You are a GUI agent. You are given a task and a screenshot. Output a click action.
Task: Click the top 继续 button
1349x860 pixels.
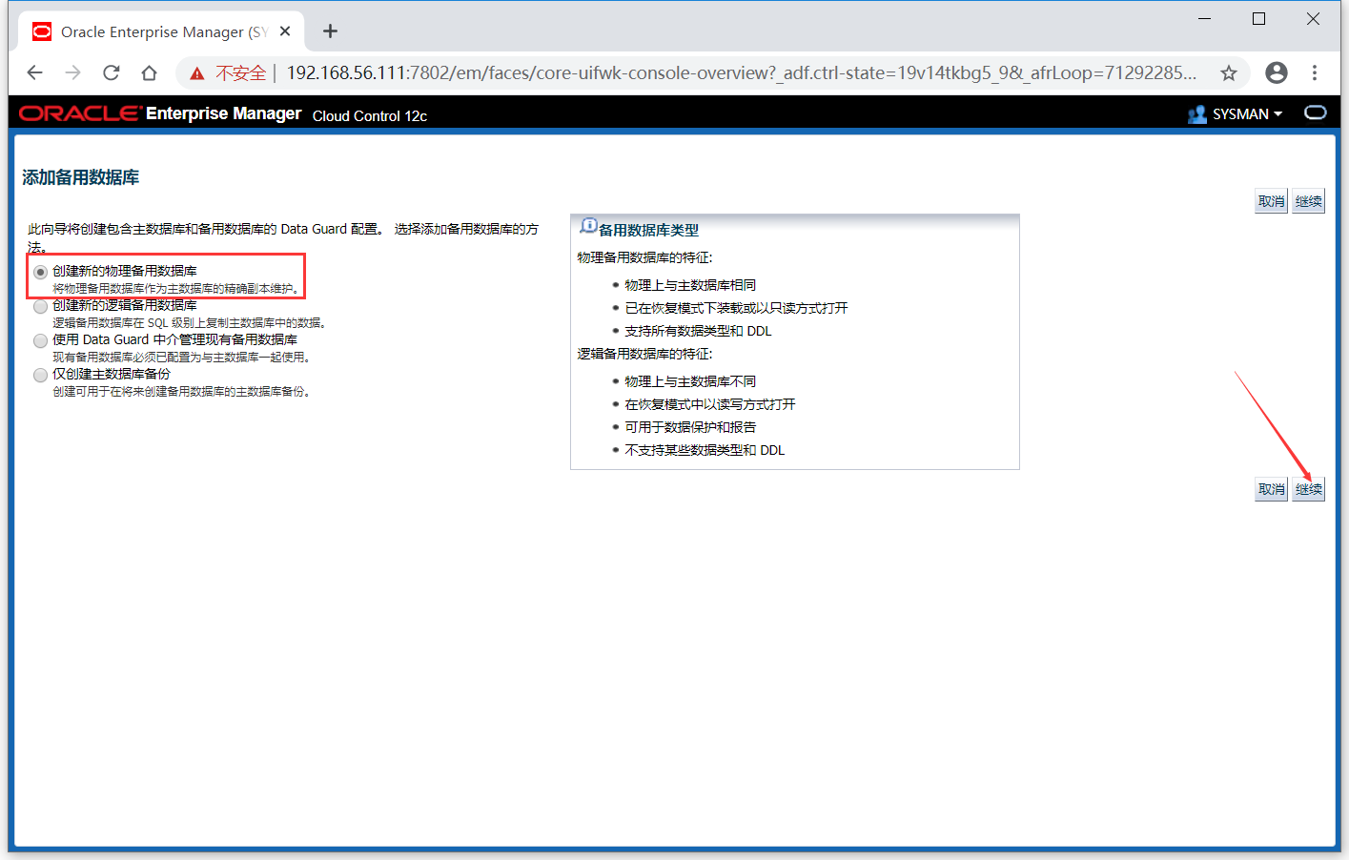click(x=1308, y=201)
